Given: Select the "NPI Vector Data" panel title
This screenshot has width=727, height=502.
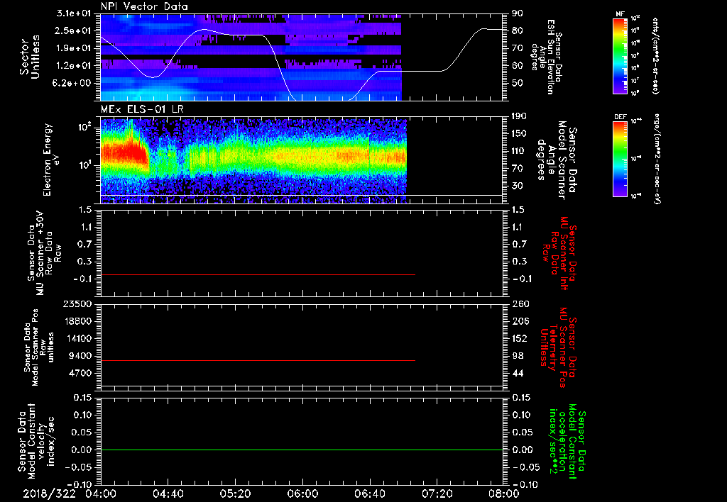Looking at the screenshot, I should [x=145, y=6].
